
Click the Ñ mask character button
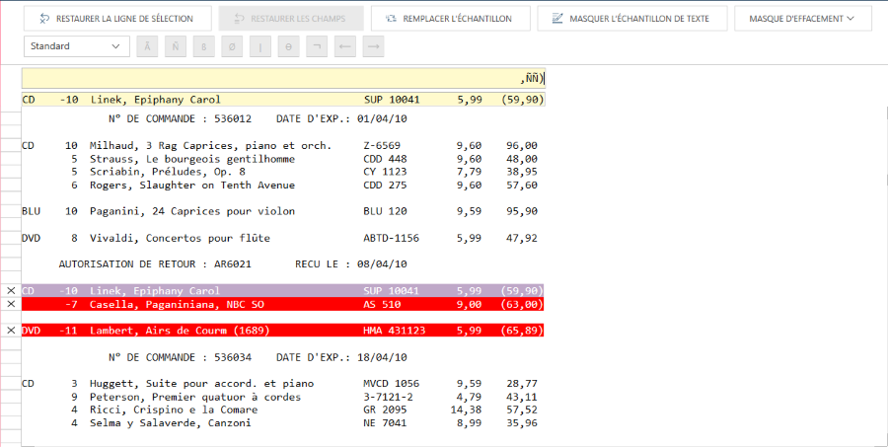(x=177, y=46)
